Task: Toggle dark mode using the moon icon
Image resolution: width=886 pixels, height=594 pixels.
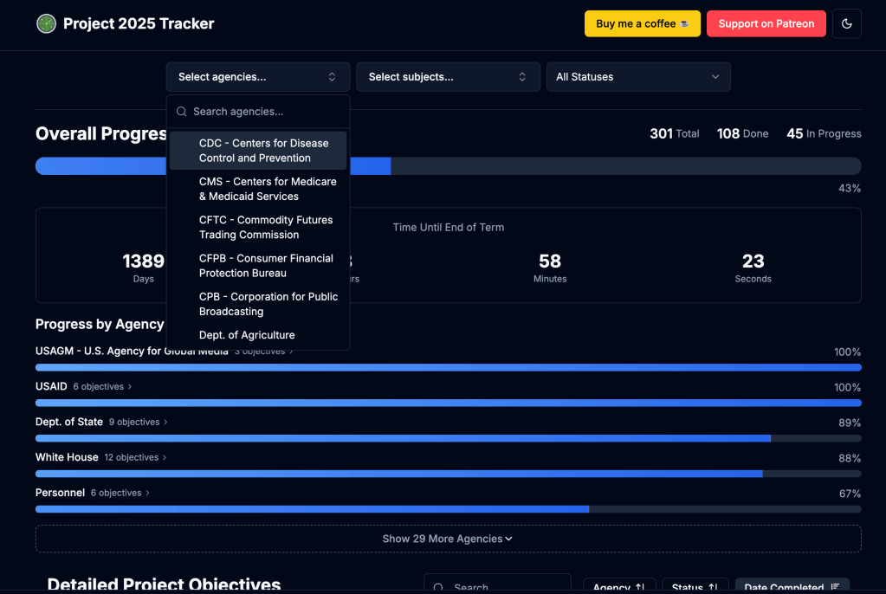Action: coord(846,23)
